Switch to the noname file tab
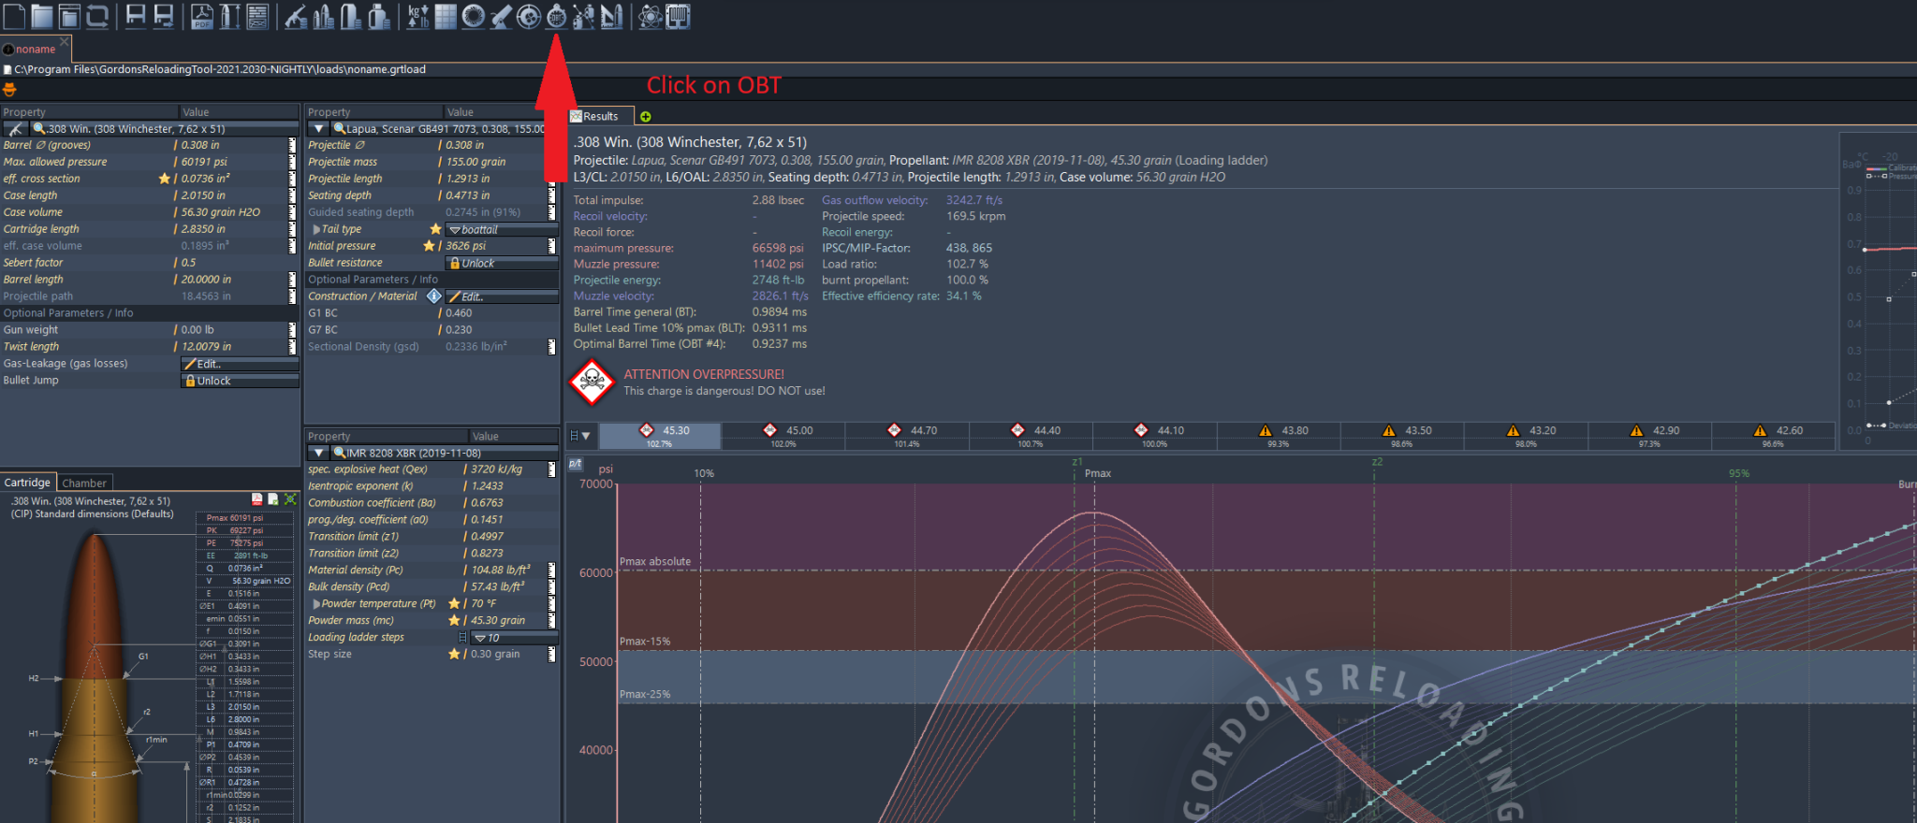The width and height of the screenshot is (1917, 823). point(34,49)
